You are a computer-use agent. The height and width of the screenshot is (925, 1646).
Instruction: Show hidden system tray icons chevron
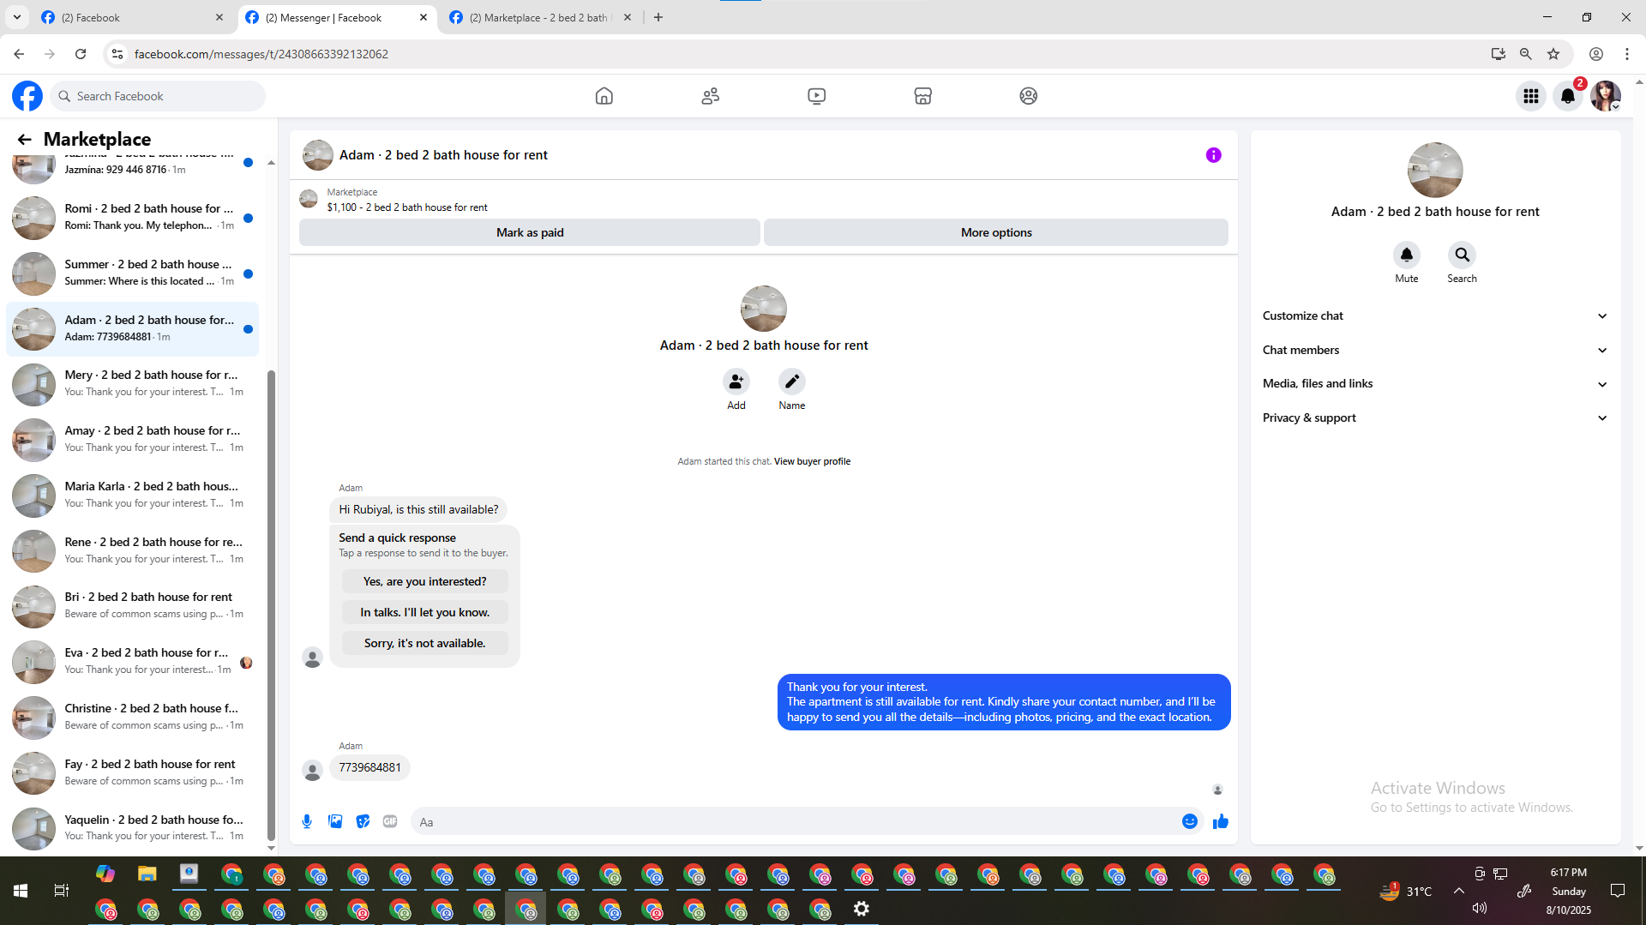pos(1459,891)
